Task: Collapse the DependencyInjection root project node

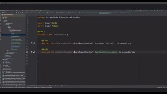Action: coord(1,15)
